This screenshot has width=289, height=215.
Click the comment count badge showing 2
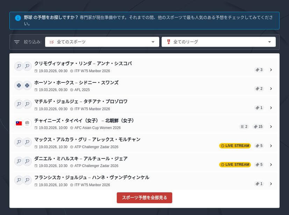(243, 126)
